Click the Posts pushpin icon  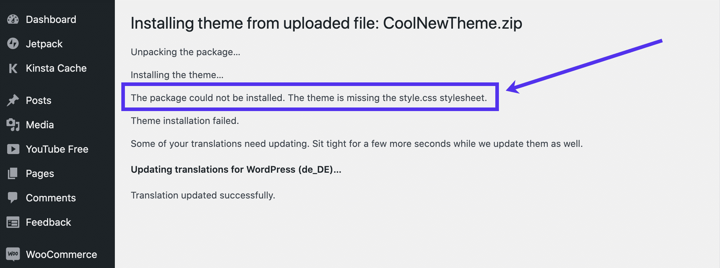pyautogui.click(x=13, y=100)
